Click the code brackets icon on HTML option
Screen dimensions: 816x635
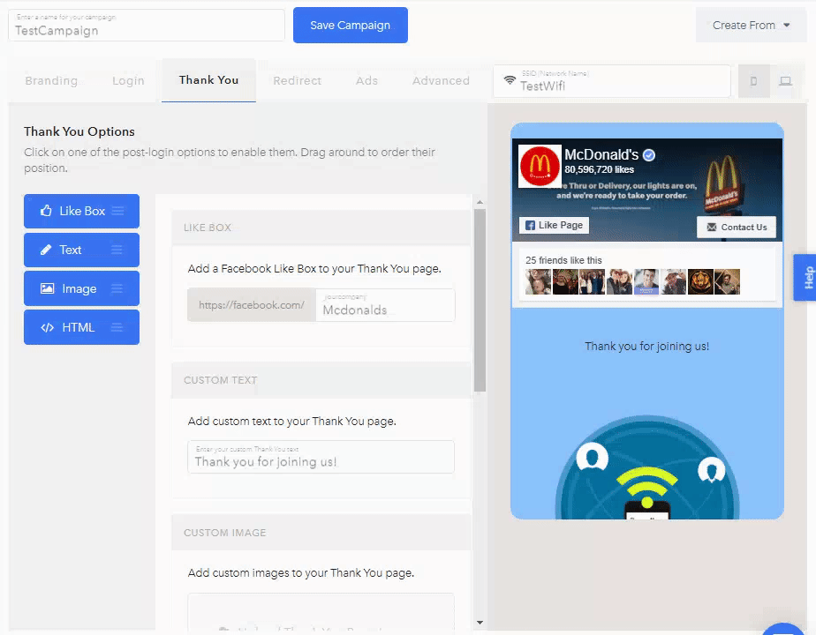(x=48, y=327)
